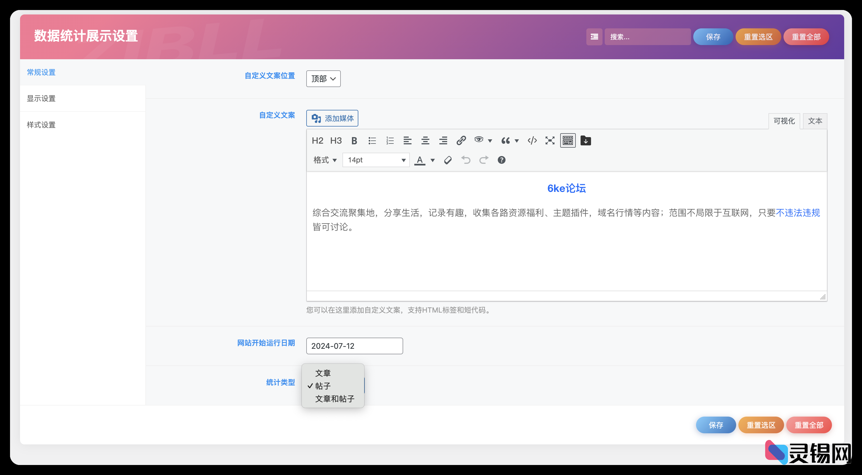Screen dimensions: 862x475
Task: Open the code insert tool
Action: pos(532,141)
